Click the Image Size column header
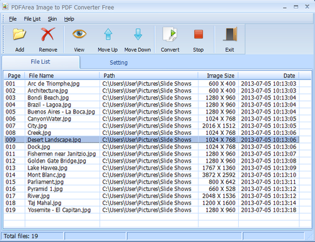Image resolution: width=315 pixels, height=242 pixels. (218, 76)
